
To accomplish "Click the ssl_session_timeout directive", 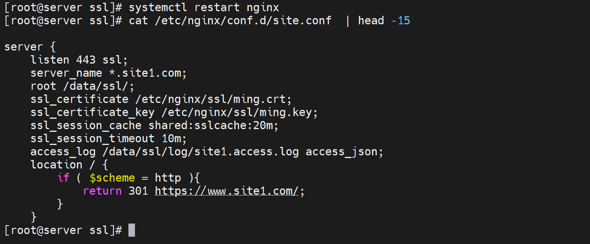I will click(x=92, y=138).
